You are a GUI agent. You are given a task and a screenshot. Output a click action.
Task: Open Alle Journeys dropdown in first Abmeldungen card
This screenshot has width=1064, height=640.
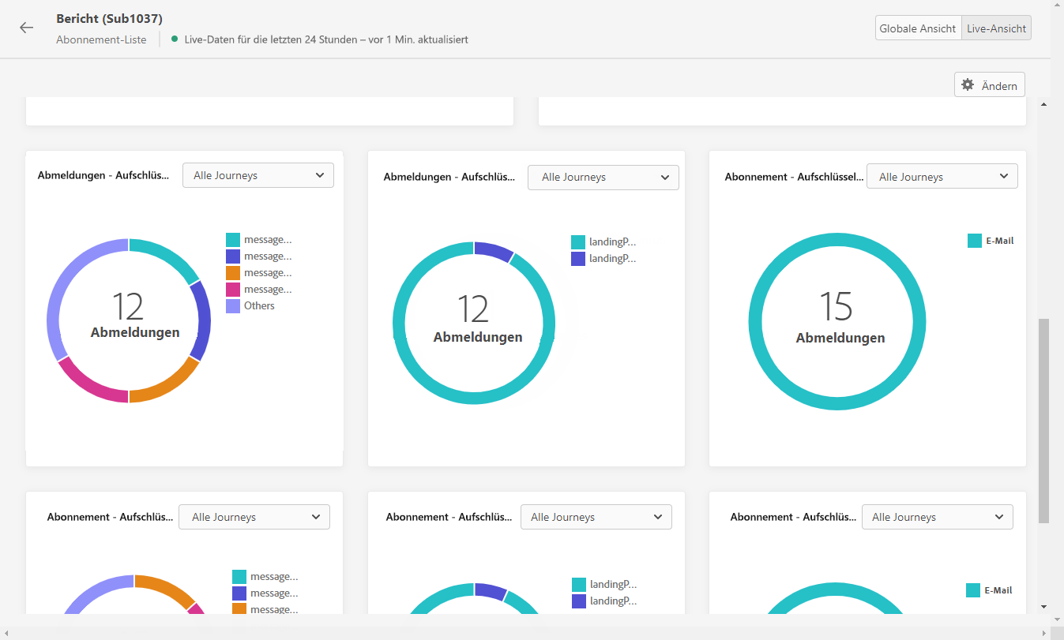click(x=258, y=175)
